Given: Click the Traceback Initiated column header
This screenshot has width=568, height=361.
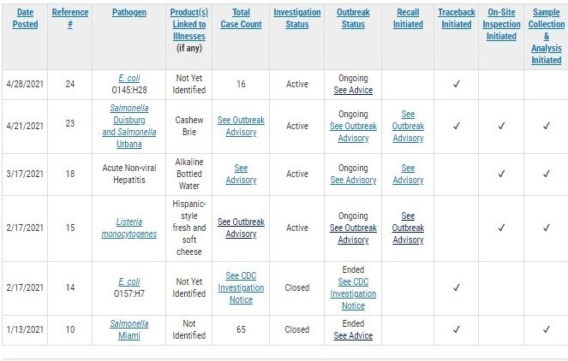Looking at the screenshot, I should click(x=456, y=19).
